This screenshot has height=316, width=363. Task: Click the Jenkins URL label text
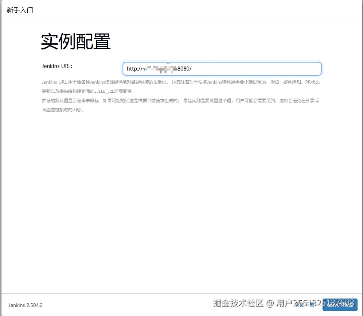(x=57, y=66)
